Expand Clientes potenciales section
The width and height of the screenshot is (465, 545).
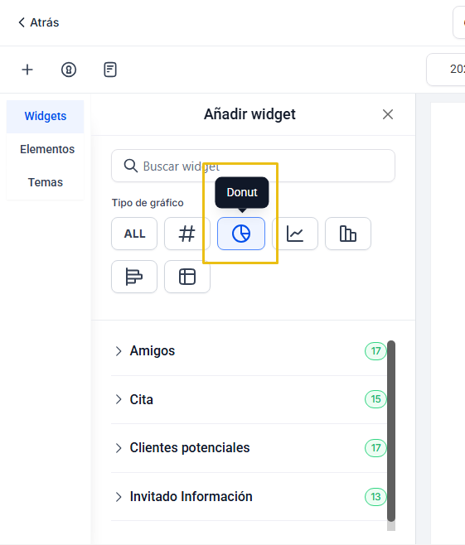[x=249, y=447]
